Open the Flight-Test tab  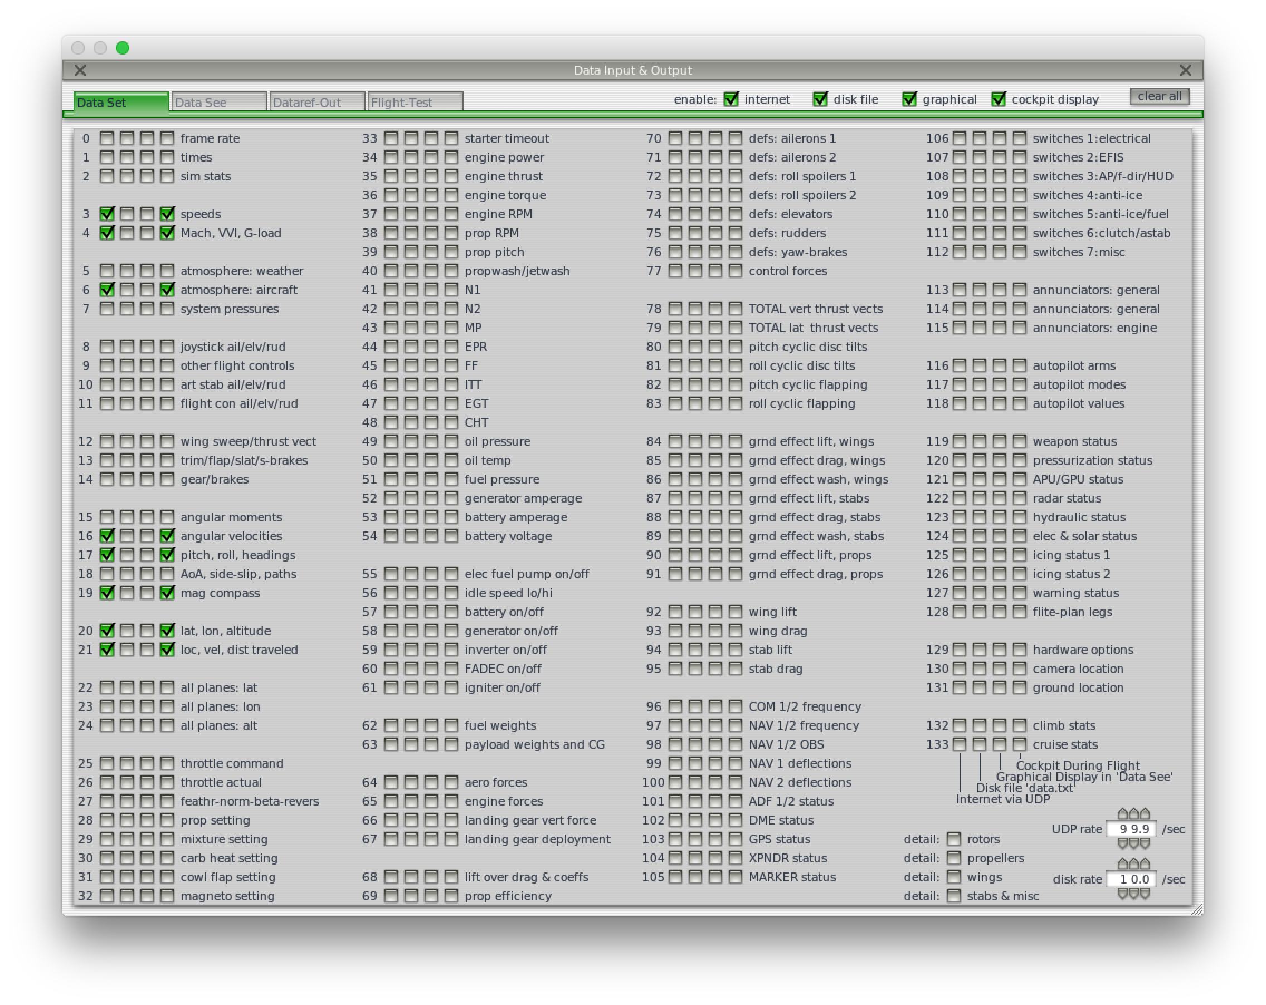(x=415, y=102)
